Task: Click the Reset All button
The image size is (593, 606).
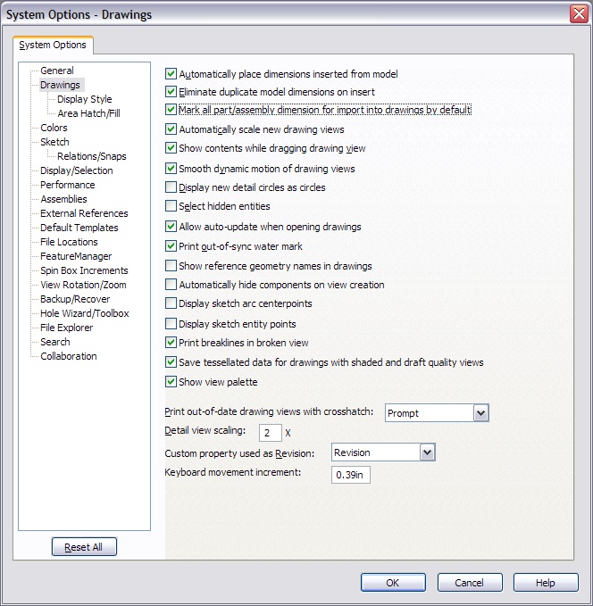Action: pos(84,547)
